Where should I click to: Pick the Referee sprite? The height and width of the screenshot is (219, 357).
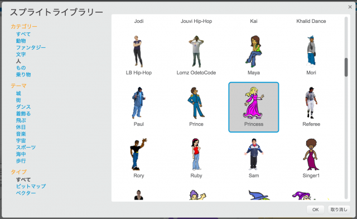[x=311, y=107]
